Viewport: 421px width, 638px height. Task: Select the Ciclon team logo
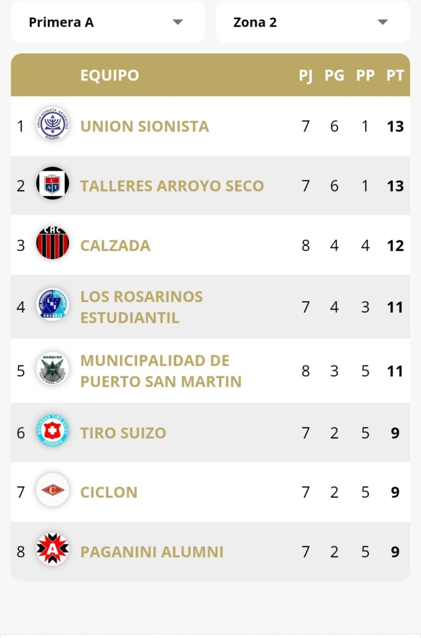click(52, 490)
